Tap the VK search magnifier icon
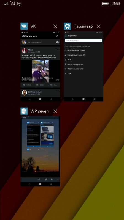 (57, 37)
